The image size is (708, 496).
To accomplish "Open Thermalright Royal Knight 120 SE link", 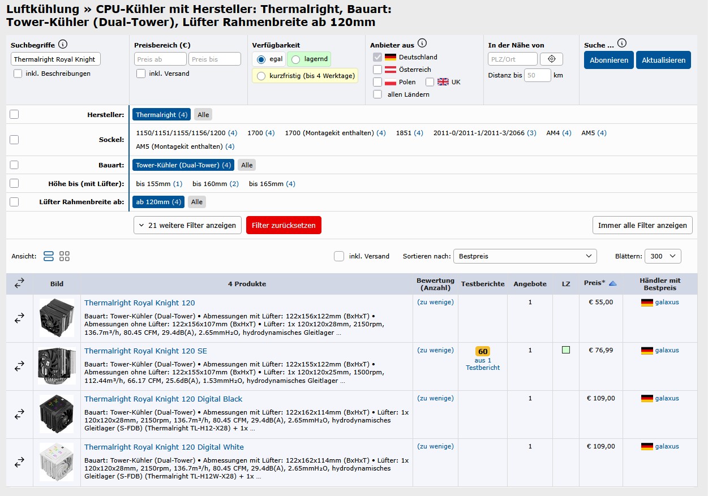I will point(145,351).
